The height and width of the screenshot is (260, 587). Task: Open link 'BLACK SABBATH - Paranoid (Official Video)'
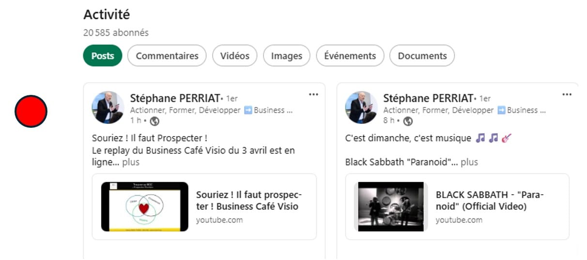tap(490, 200)
